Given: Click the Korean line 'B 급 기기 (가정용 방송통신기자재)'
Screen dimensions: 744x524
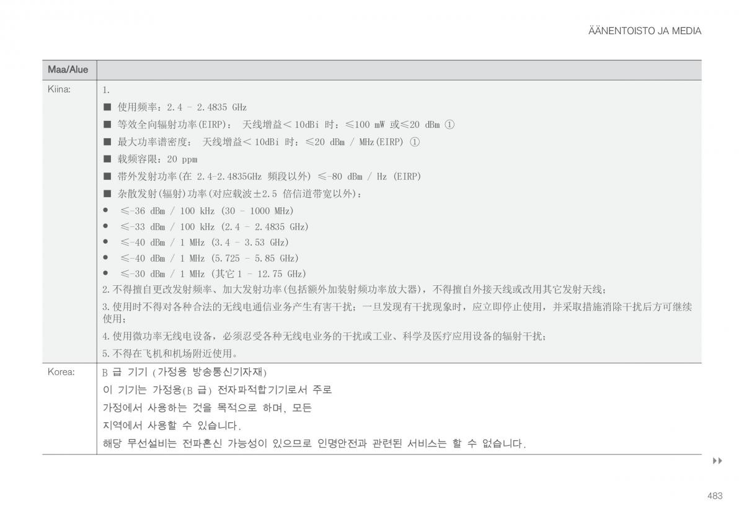Looking at the screenshot, I should click(x=184, y=372).
